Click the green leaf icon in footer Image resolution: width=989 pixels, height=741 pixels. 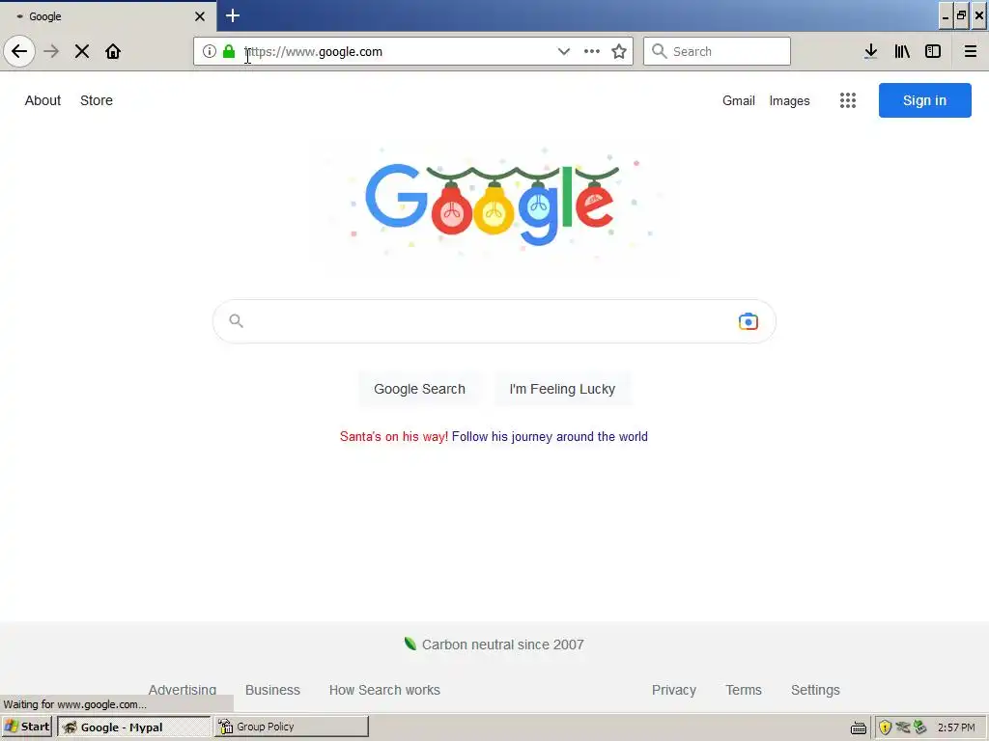(x=410, y=644)
